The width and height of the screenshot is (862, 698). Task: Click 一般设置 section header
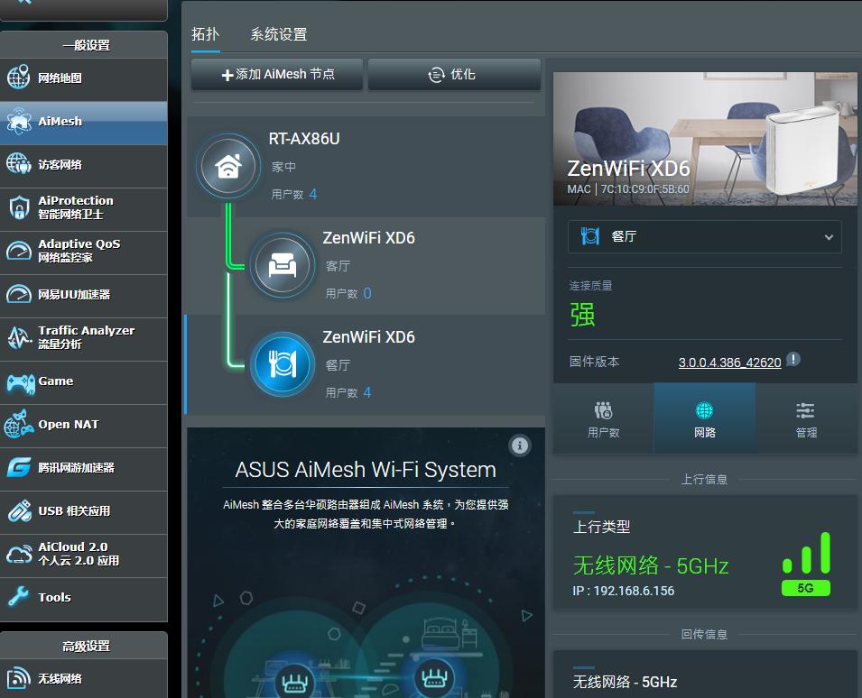(86, 45)
